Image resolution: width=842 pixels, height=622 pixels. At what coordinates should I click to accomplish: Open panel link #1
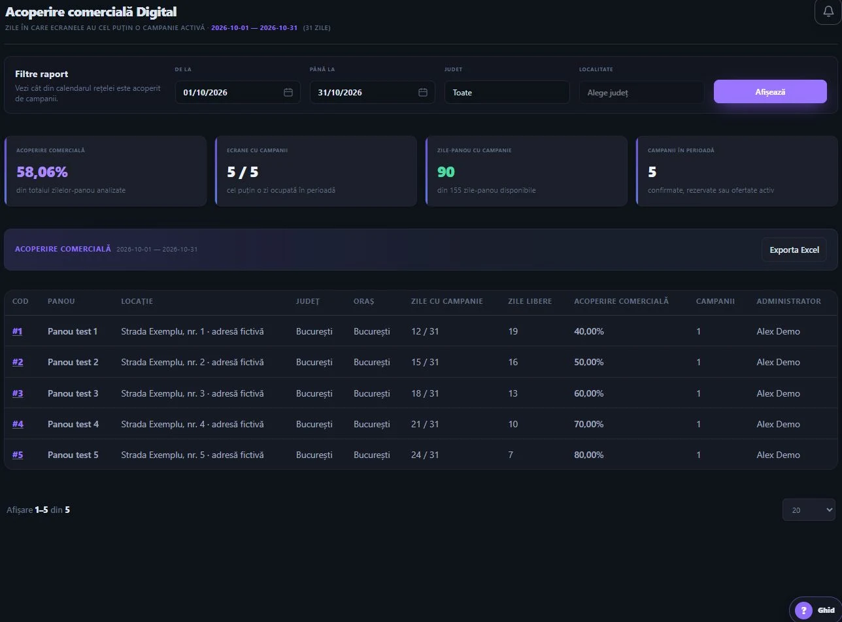[17, 331]
